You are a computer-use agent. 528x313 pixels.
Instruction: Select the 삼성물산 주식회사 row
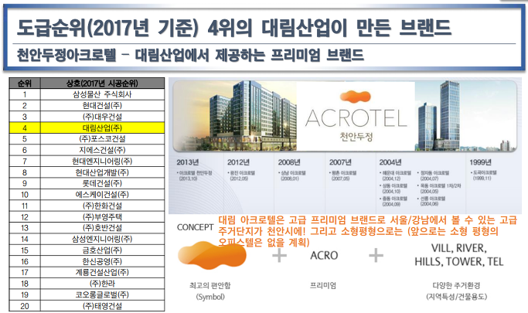coord(87,94)
